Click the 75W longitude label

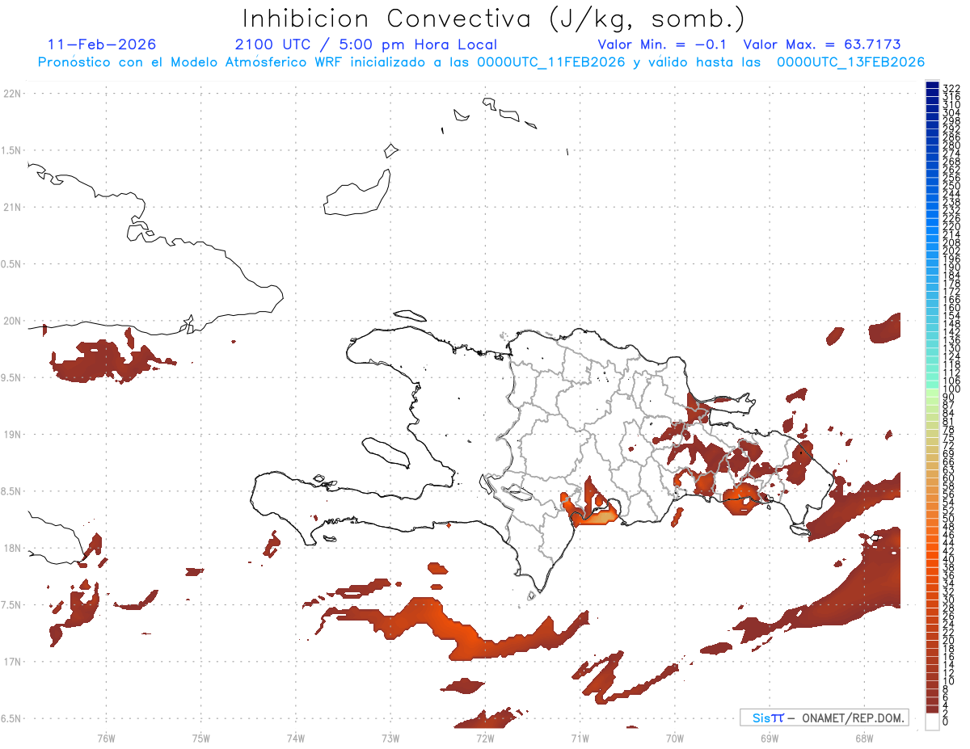point(201,737)
